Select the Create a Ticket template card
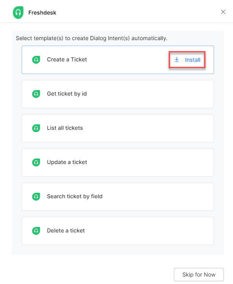The height and width of the screenshot is (284, 233). (118, 60)
